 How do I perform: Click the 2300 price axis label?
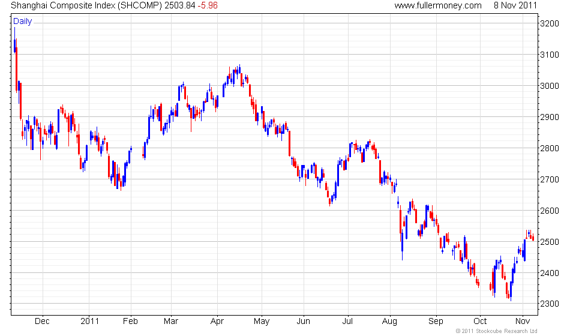point(550,304)
